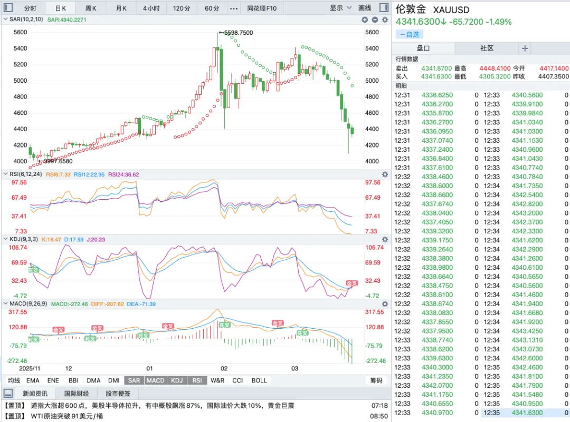Open KDJ indicator settings gear
Screen dimensions: 570x422
click(x=385, y=239)
